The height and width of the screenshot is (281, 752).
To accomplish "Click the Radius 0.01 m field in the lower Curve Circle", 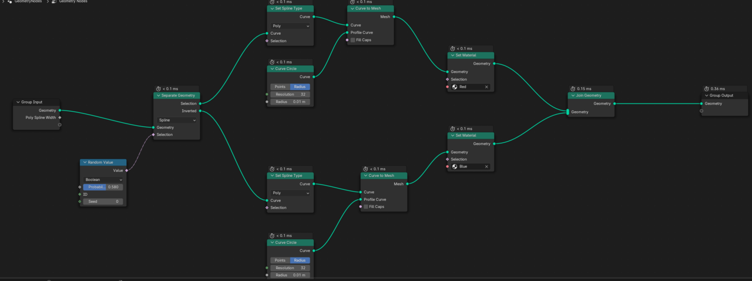I will pos(290,275).
